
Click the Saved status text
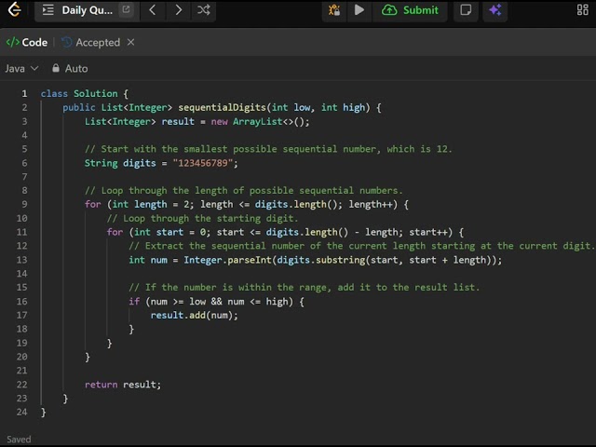[19, 440]
